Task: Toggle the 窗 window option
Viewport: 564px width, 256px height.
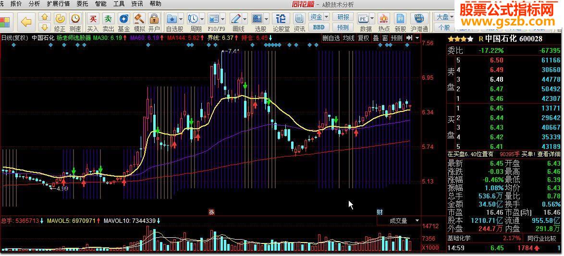Action: [x=385, y=38]
